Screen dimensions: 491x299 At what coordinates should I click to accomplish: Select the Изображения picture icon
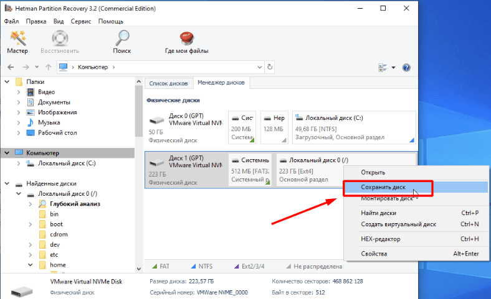click(31, 113)
